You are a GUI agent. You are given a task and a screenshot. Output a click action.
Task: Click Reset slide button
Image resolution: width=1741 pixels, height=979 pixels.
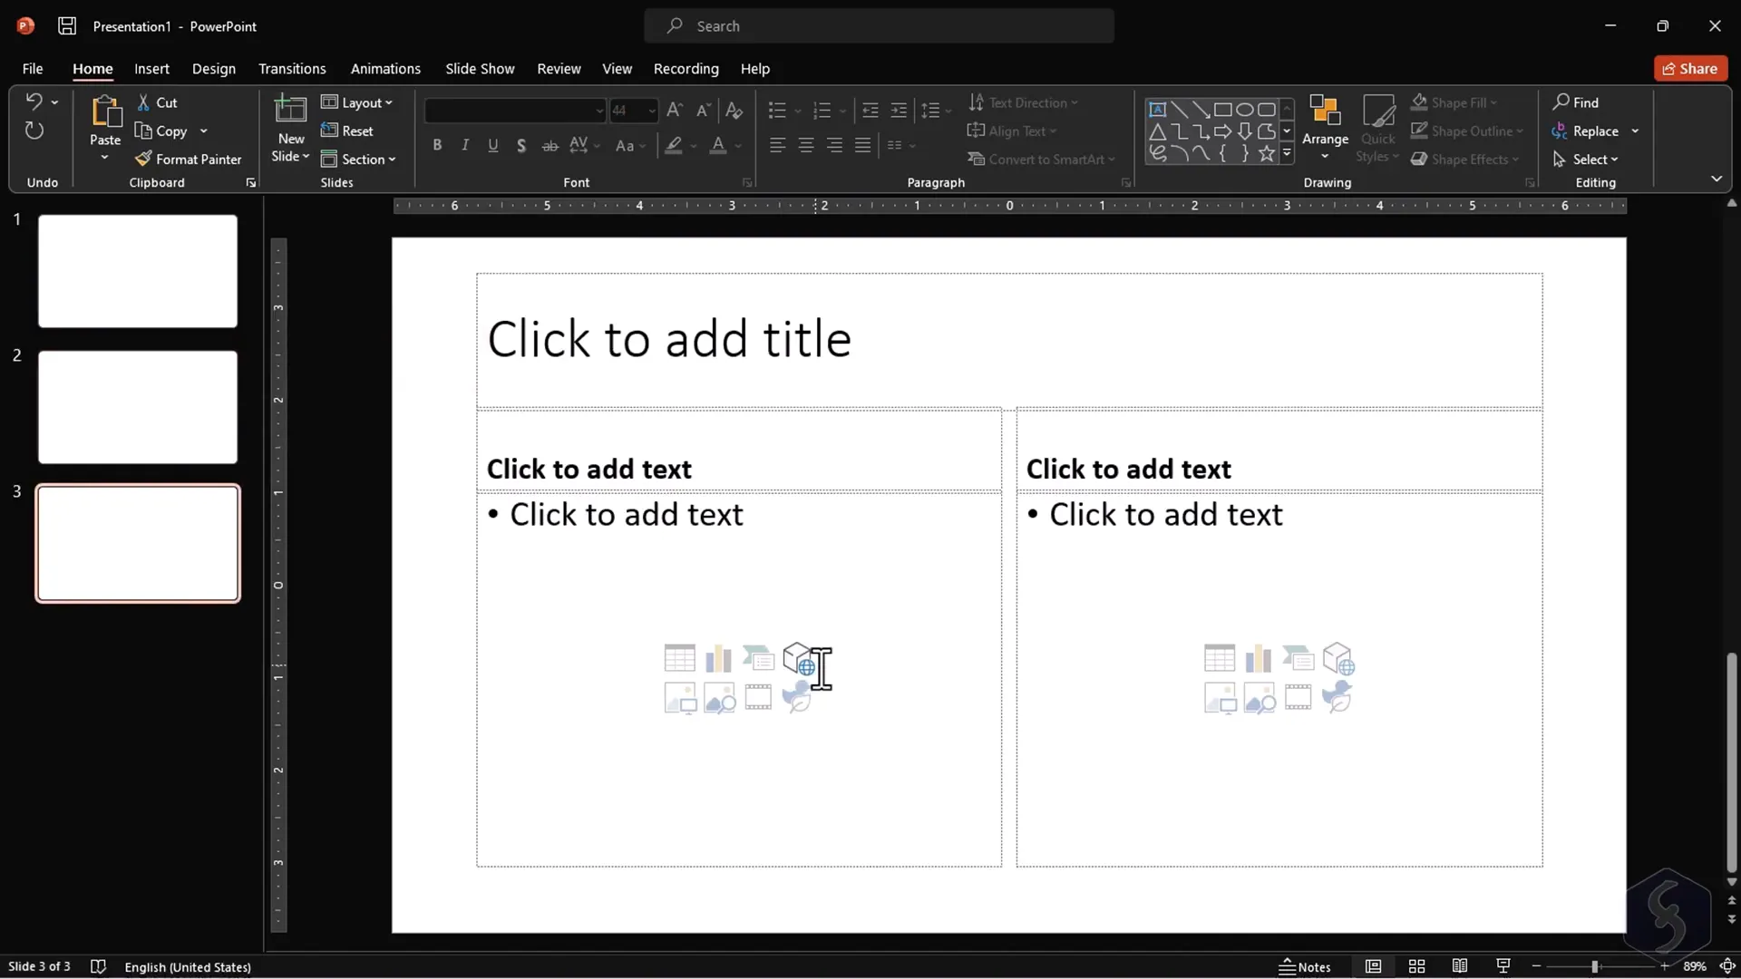tap(347, 131)
